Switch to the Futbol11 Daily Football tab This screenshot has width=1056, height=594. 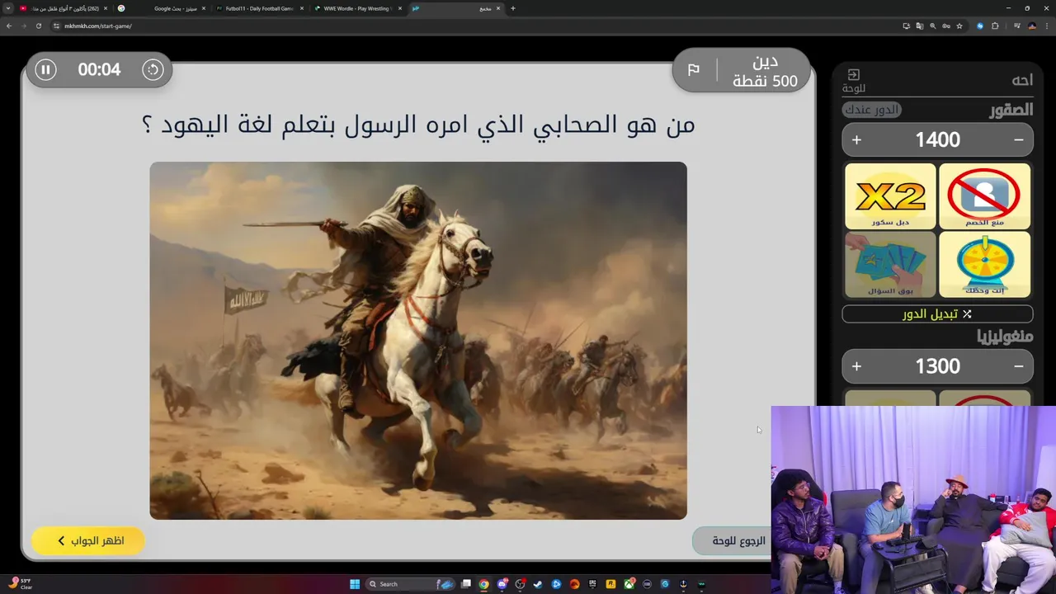point(258,8)
